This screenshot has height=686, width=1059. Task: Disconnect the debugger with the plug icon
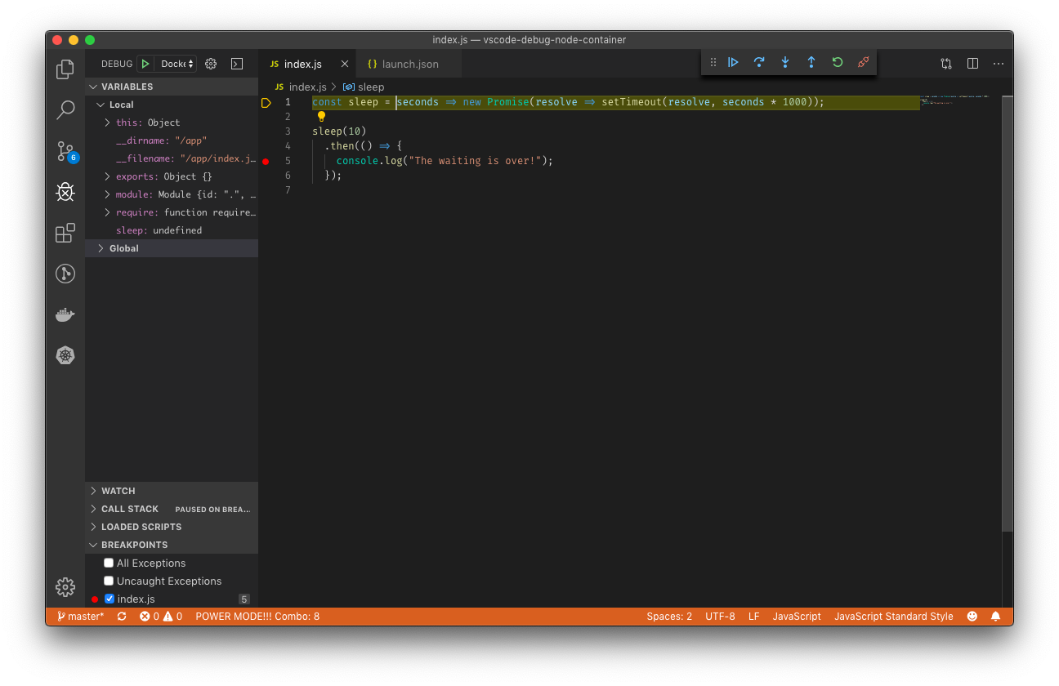click(864, 62)
